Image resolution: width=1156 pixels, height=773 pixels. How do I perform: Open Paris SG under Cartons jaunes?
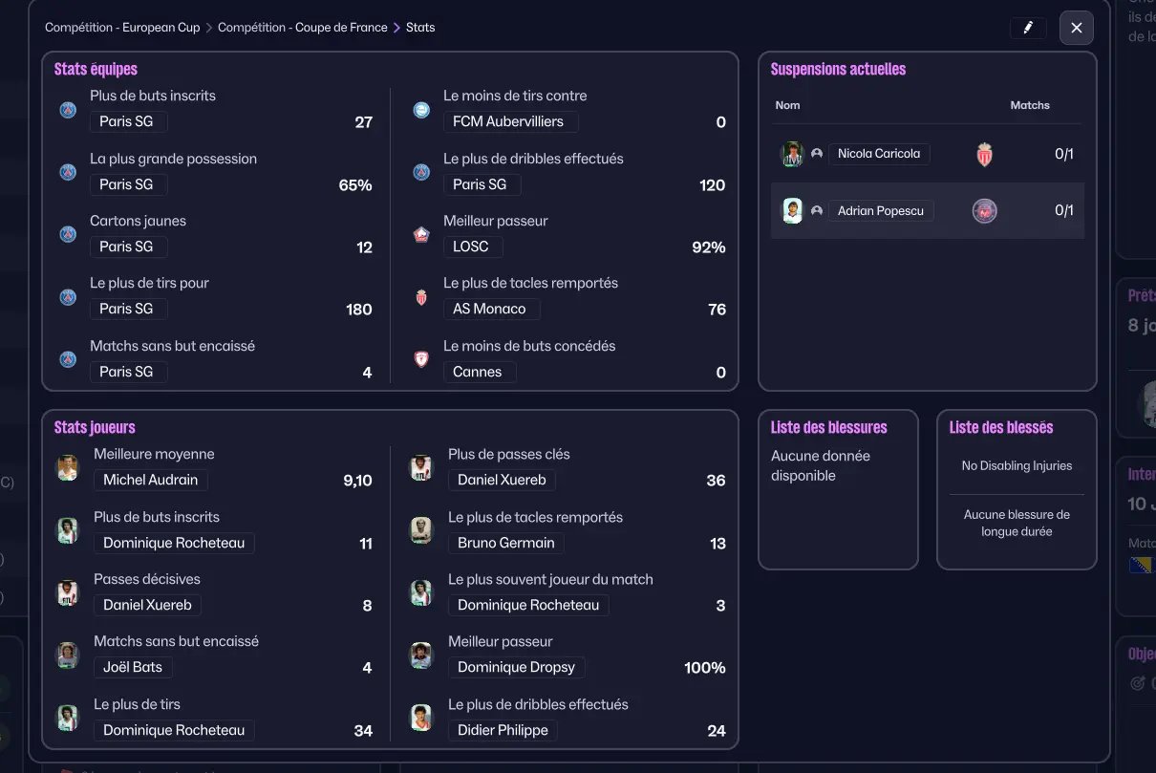[126, 247]
